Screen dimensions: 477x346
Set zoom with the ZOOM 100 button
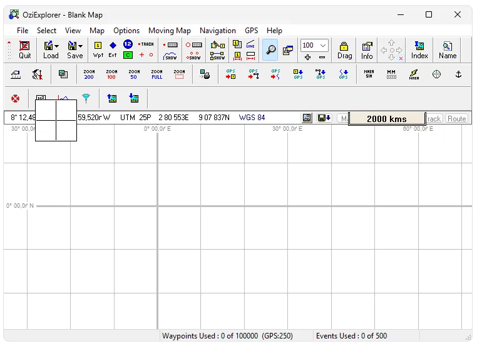pyautogui.click(x=111, y=74)
